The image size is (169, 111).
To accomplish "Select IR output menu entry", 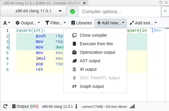I will pos(95,69).
